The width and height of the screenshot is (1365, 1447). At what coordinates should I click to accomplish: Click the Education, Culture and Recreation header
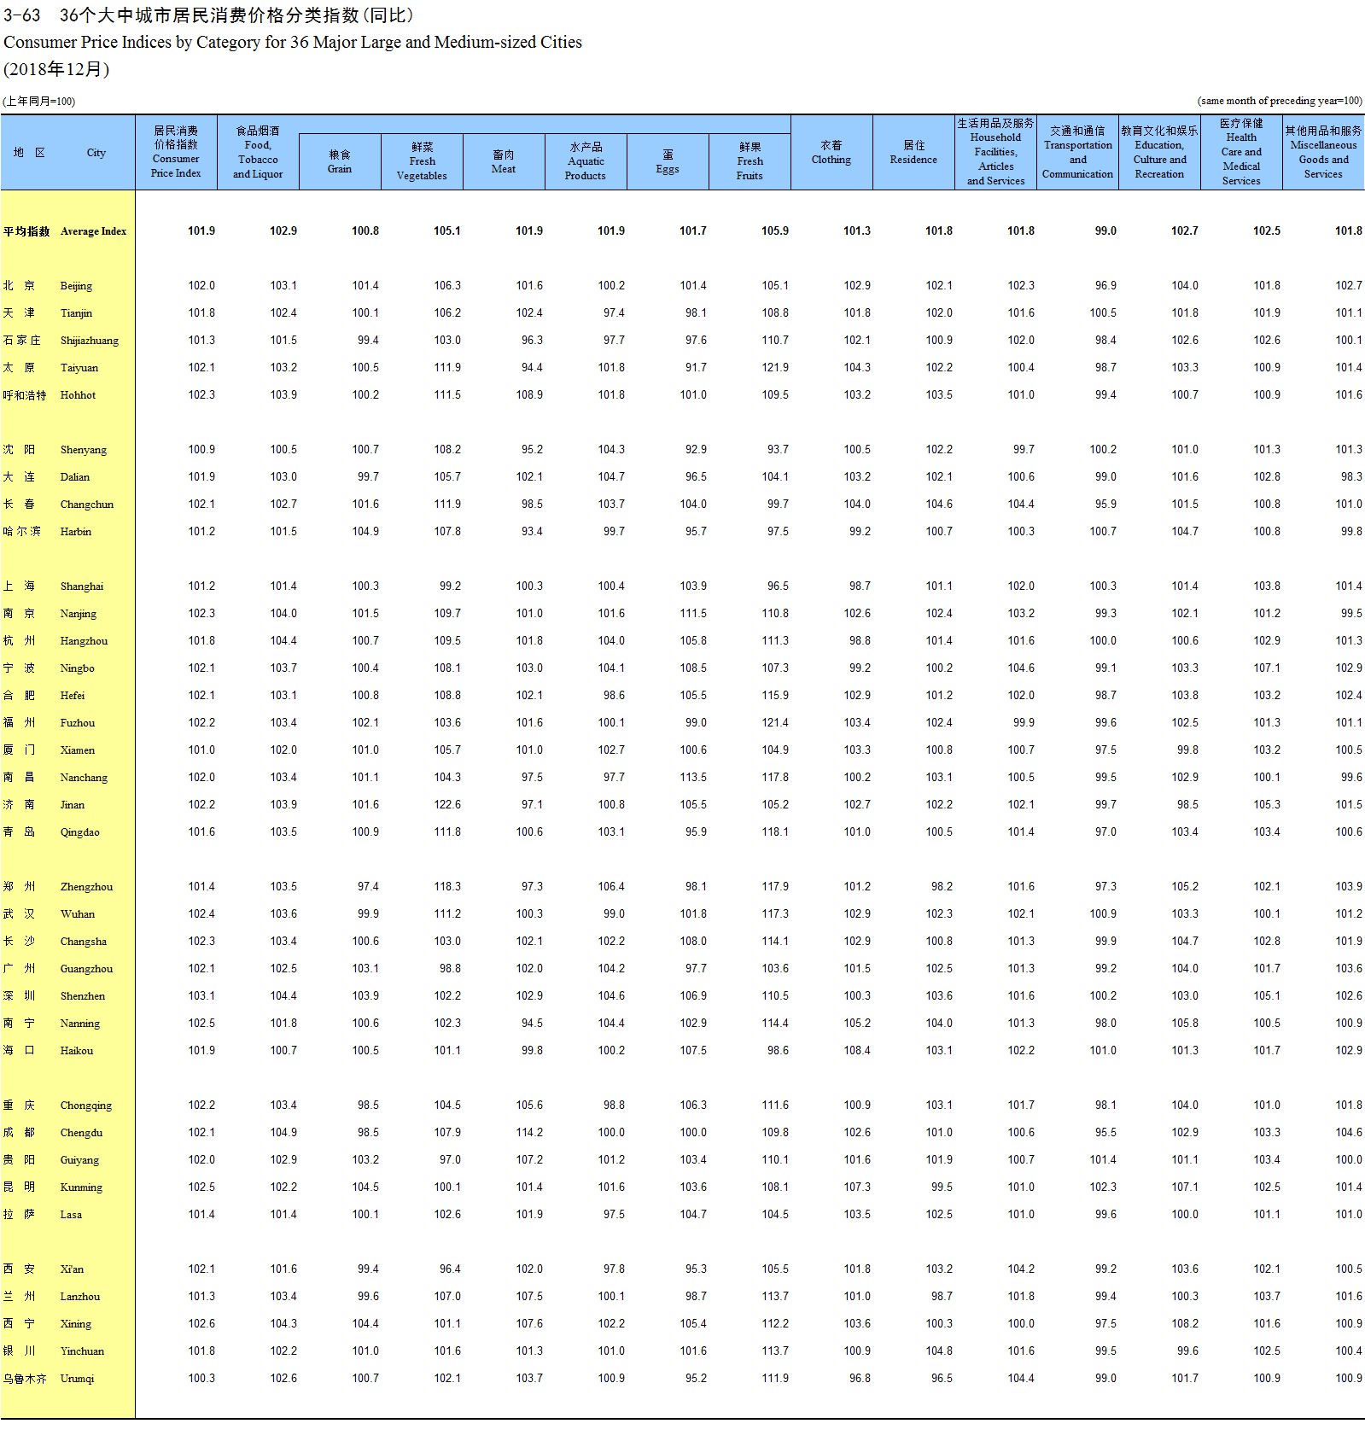pos(1159,152)
